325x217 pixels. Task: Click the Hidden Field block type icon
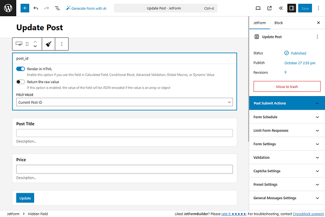(19, 44)
